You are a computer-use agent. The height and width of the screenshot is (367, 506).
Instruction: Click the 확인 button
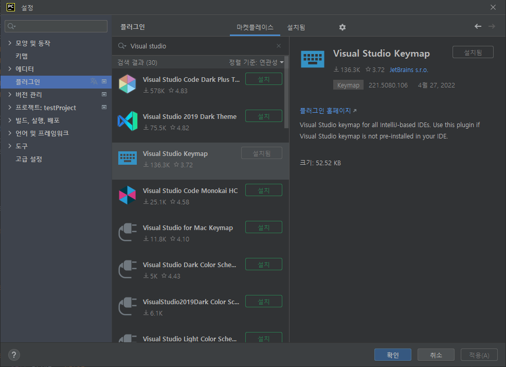point(393,355)
